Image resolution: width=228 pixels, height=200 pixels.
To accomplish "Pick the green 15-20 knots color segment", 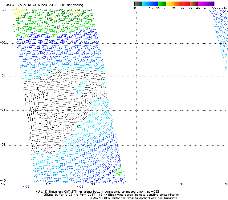I will (162, 4).
